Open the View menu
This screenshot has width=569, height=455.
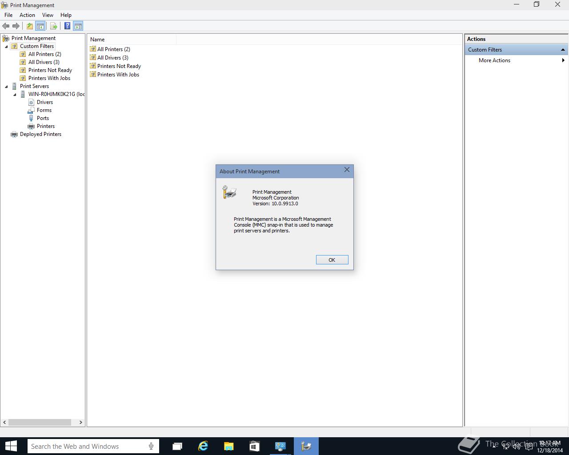click(x=48, y=15)
